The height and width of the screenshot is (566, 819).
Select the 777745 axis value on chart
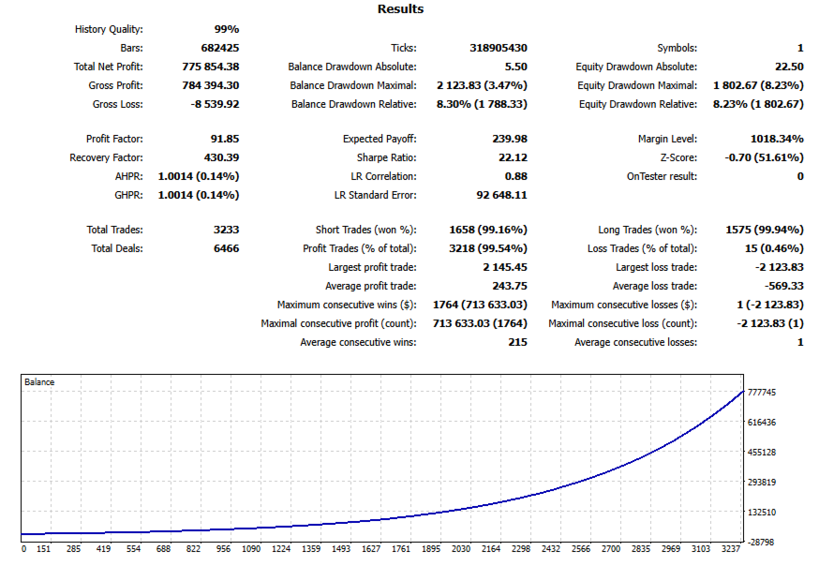[x=762, y=392]
